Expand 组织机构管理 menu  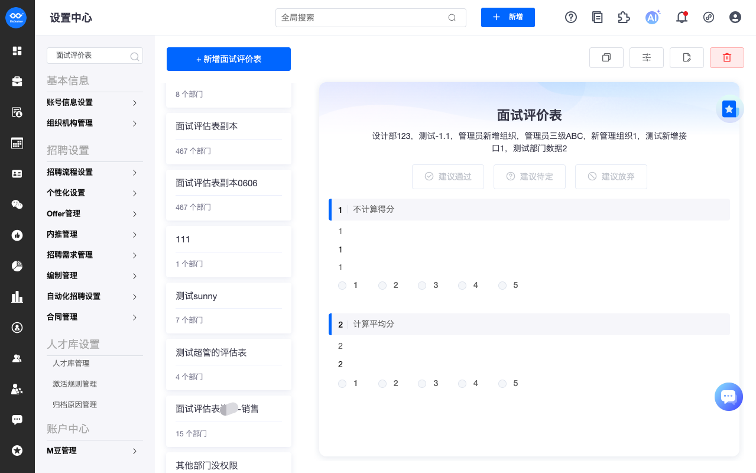point(95,123)
